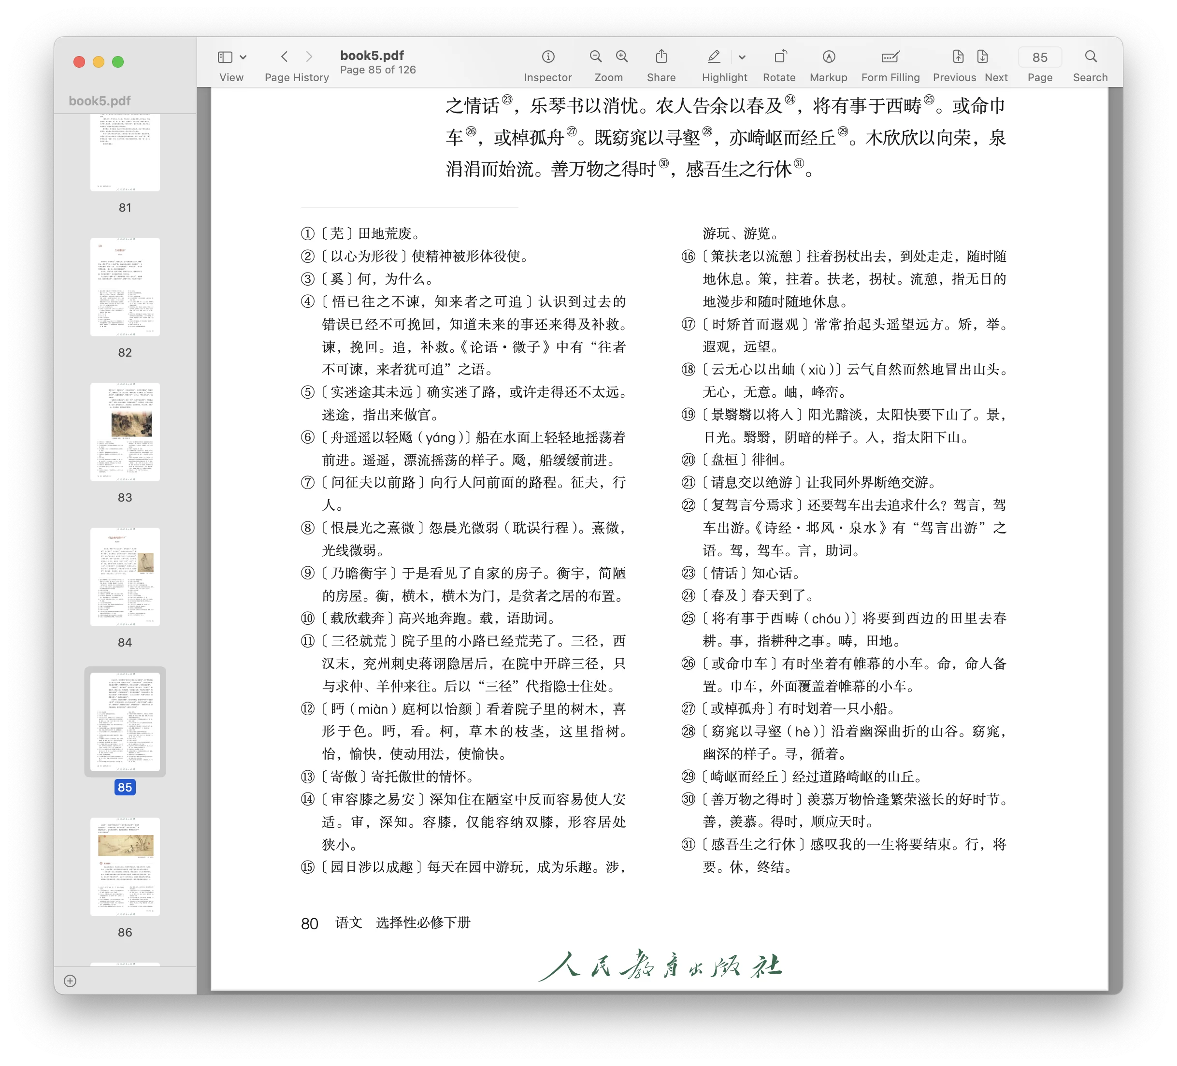The width and height of the screenshot is (1177, 1066).
Task: Open the document Search
Action: [1092, 57]
